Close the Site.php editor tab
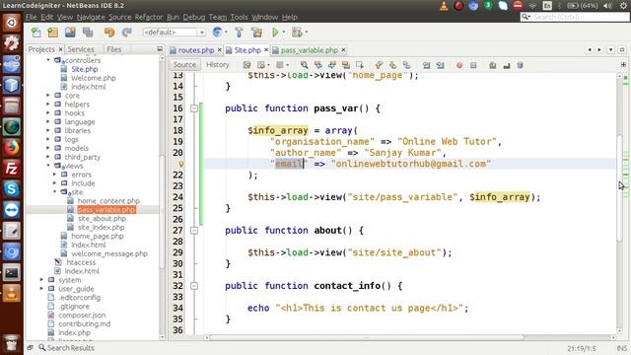Screen dimensions: 631x355 coord(266,50)
